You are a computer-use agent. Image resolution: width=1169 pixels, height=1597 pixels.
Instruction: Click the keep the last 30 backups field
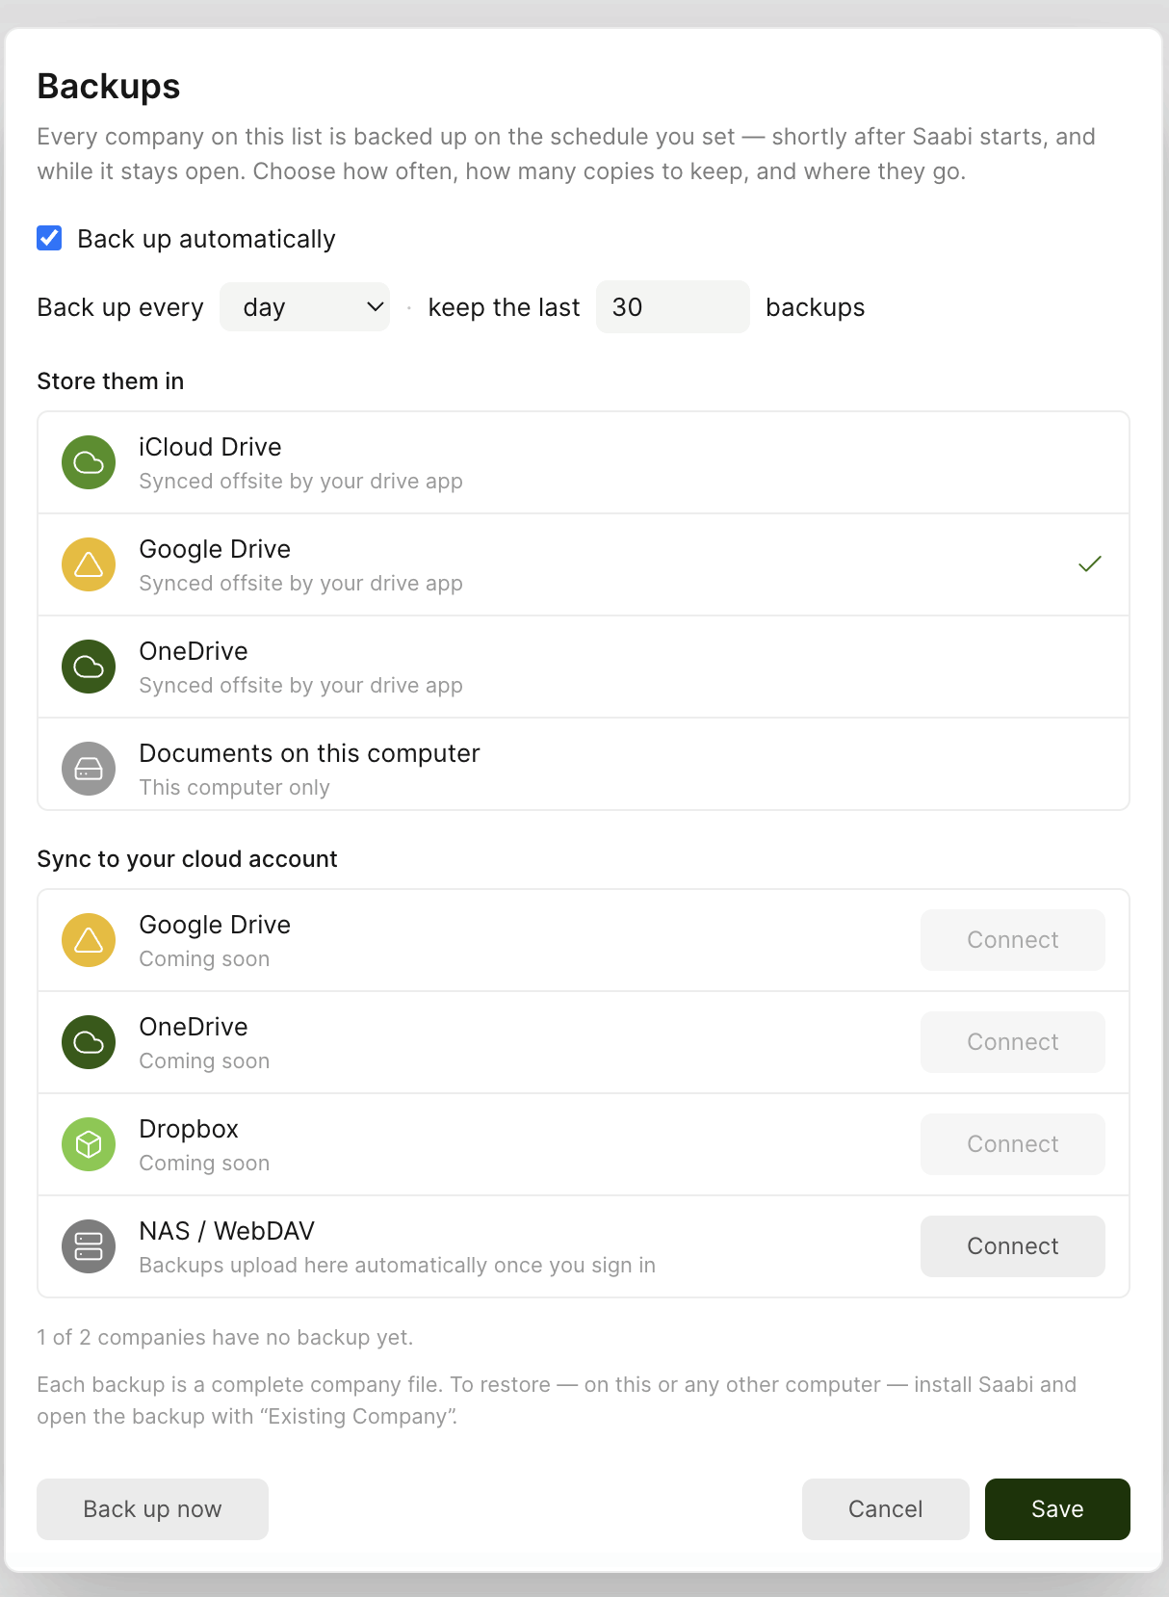[x=672, y=307]
